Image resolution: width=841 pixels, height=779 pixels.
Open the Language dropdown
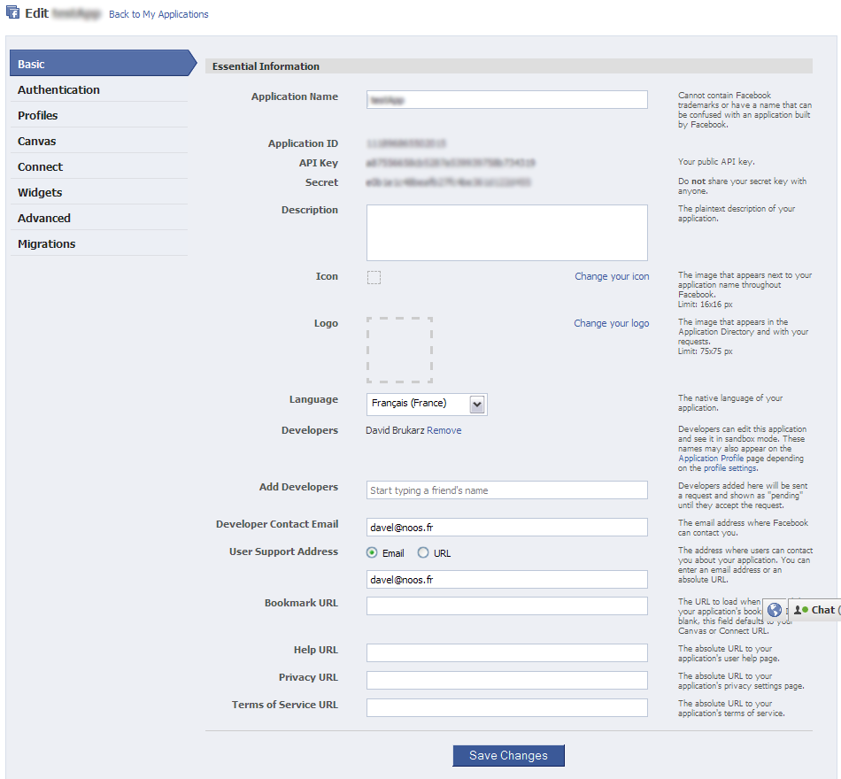click(427, 404)
